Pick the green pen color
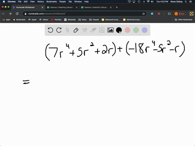Screen dimensions: 195x146 (x=136, y=30)
